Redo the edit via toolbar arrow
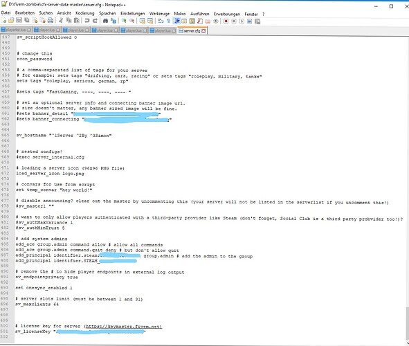 (95, 21)
